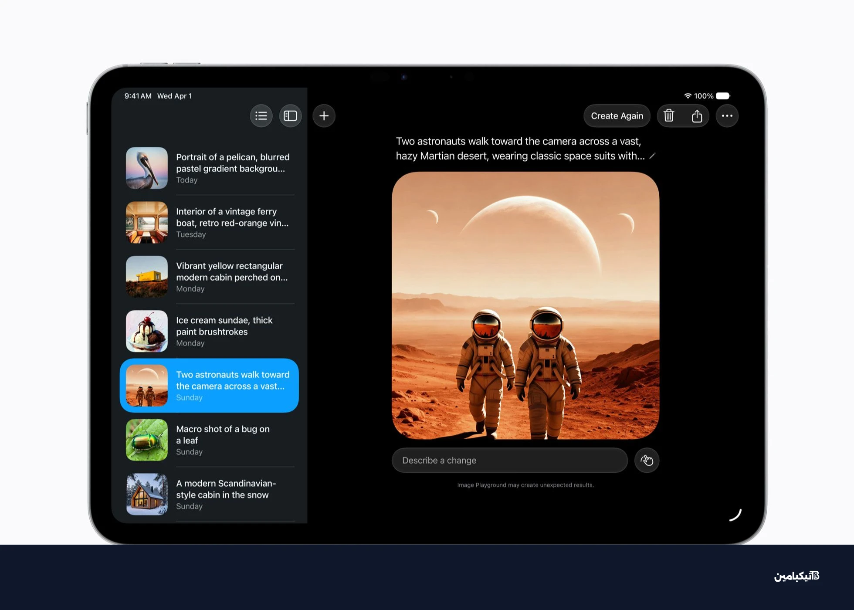
Task: Click the green bug thumbnail
Action: tap(147, 440)
